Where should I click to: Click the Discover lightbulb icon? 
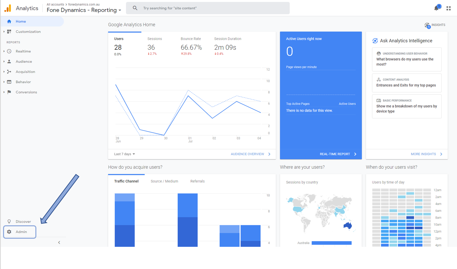pyautogui.click(x=9, y=222)
